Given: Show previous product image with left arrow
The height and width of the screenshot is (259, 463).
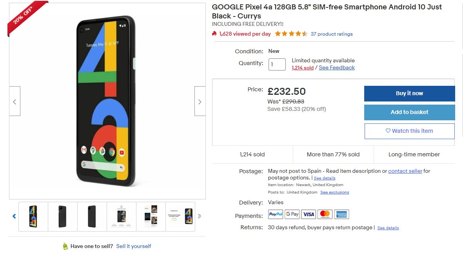Looking at the screenshot, I should (15, 101).
